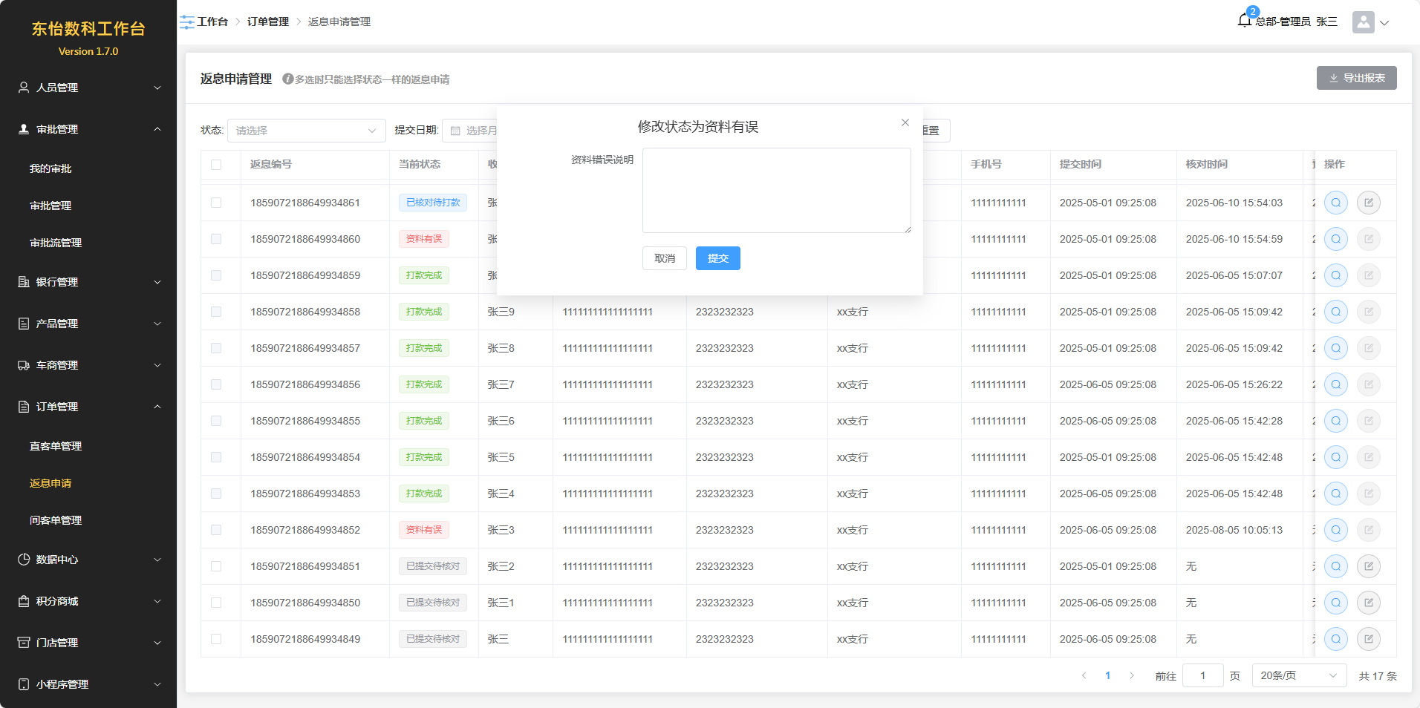
Task: Click the 提交 button in dialog
Action: 717,258
